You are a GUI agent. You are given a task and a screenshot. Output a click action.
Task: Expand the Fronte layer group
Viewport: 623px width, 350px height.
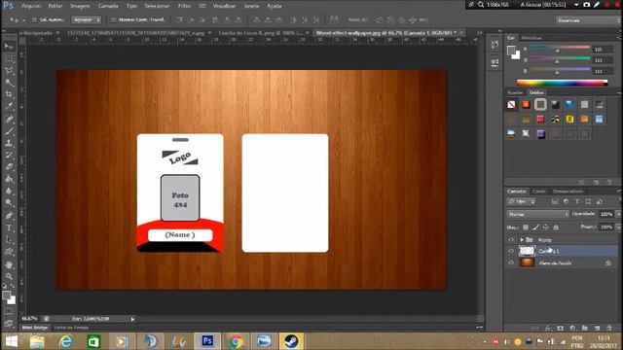(522, 240)
